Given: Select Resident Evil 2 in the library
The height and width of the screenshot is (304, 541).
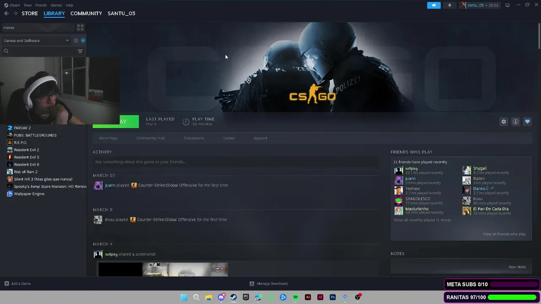Looking at the screenshot, I should point(26,150).
